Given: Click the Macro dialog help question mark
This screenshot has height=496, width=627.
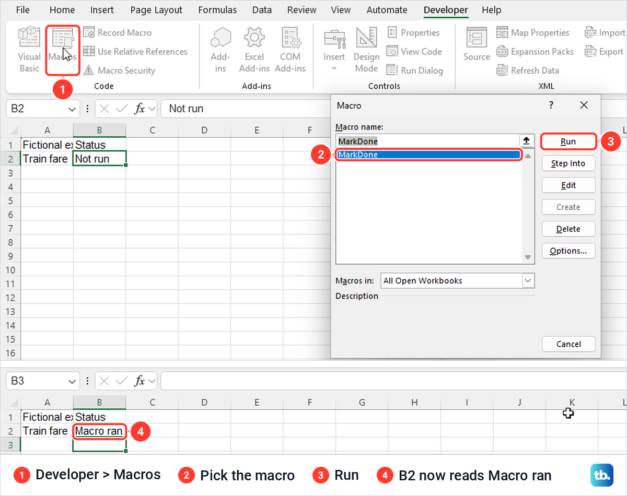Looking at the screenshot, I should tap(551, 105).
